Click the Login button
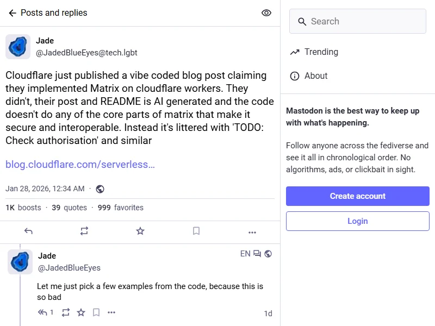 (357, 221)
